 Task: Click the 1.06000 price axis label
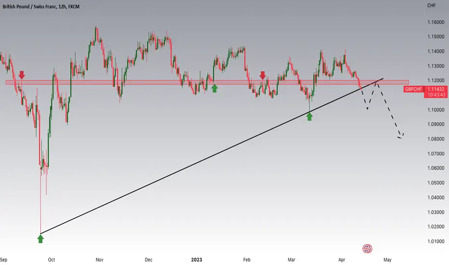pyautogui.click(x=436, y=168)
